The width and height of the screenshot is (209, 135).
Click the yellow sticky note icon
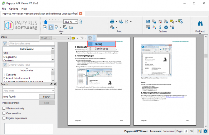[73, 38]
